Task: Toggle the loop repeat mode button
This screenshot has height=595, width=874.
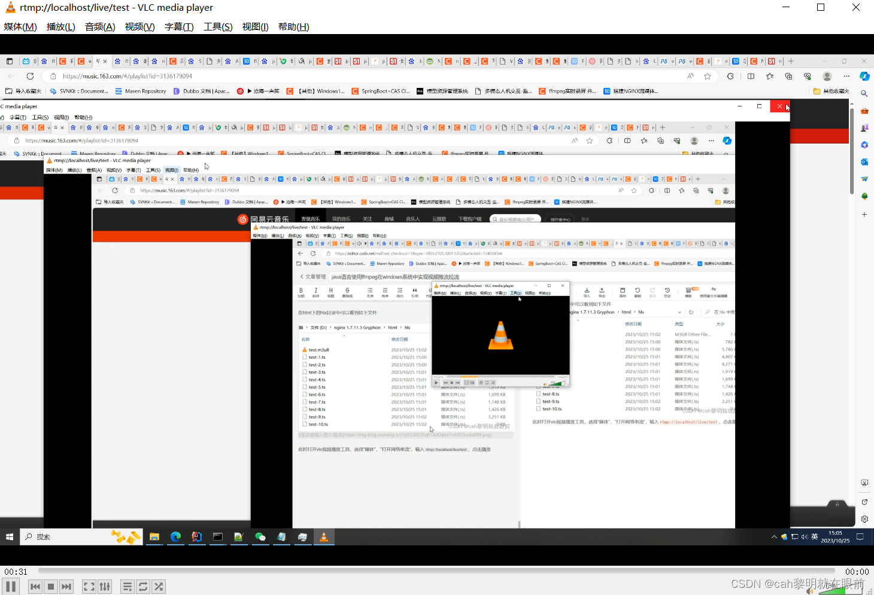Action: pos(143,587)
